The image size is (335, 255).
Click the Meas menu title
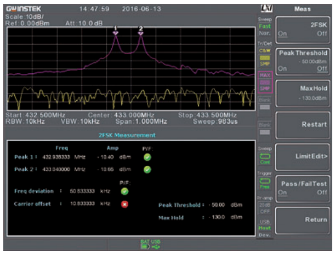[302, 9]
